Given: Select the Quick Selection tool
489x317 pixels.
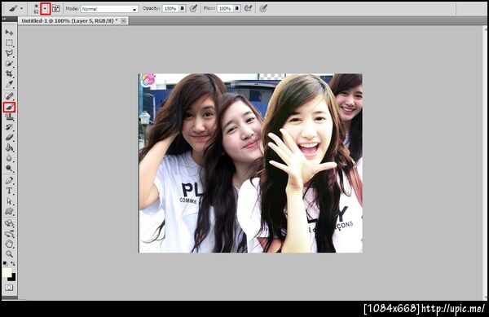Looking at the screenshot, I should point(9,64).
